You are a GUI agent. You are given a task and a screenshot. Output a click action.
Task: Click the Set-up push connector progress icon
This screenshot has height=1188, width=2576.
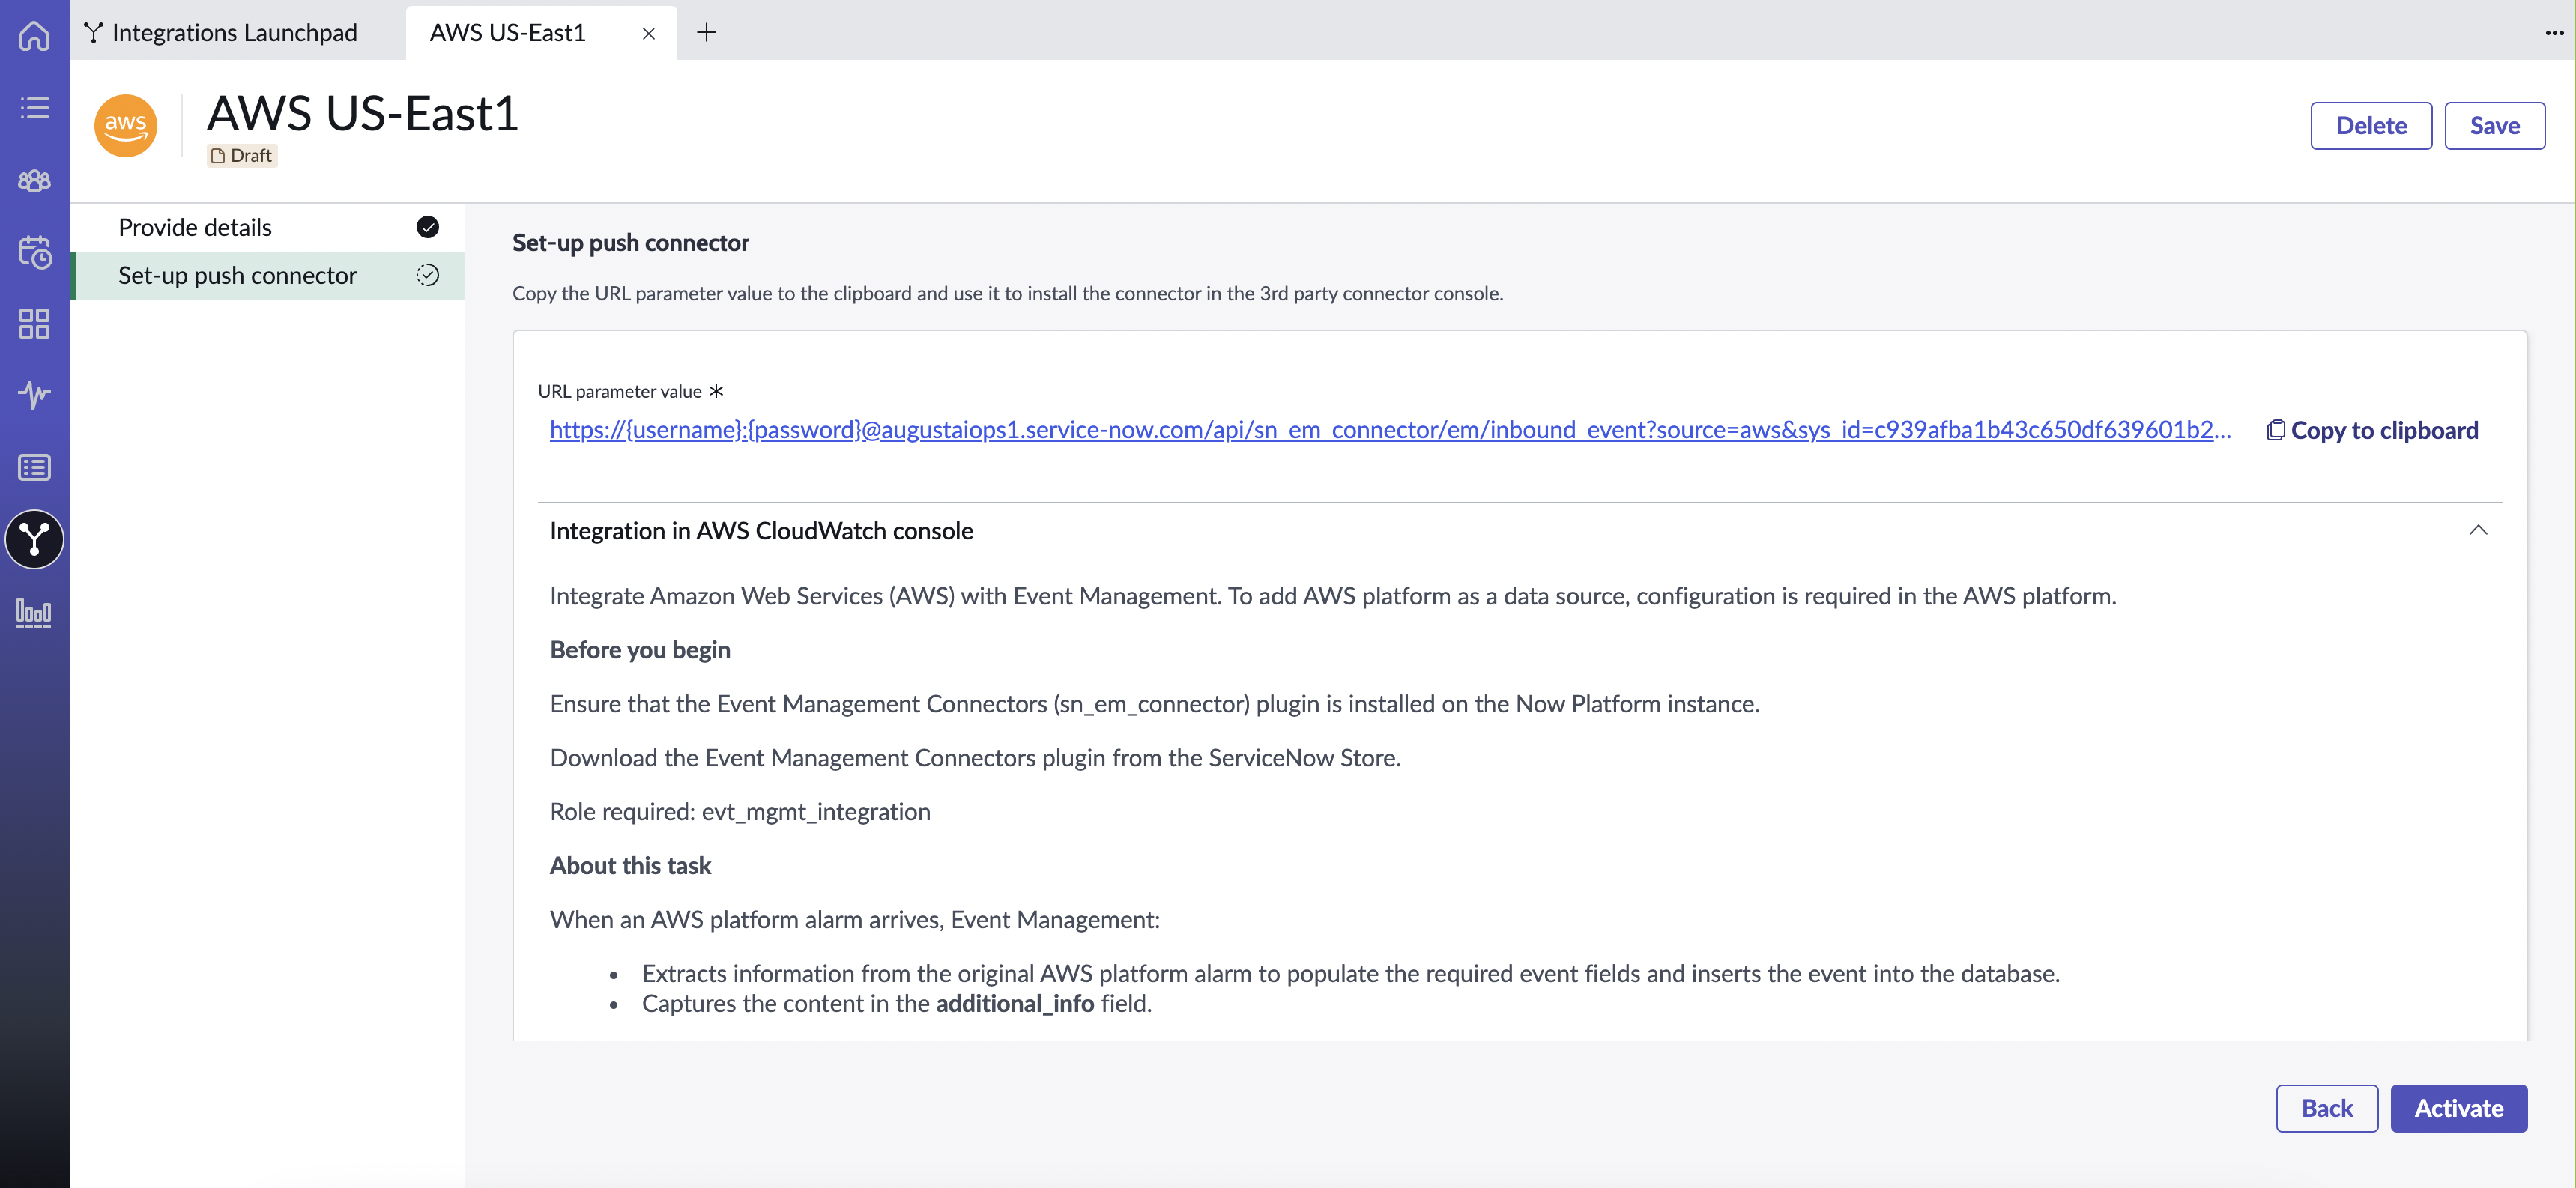click(x=427, y=275)
